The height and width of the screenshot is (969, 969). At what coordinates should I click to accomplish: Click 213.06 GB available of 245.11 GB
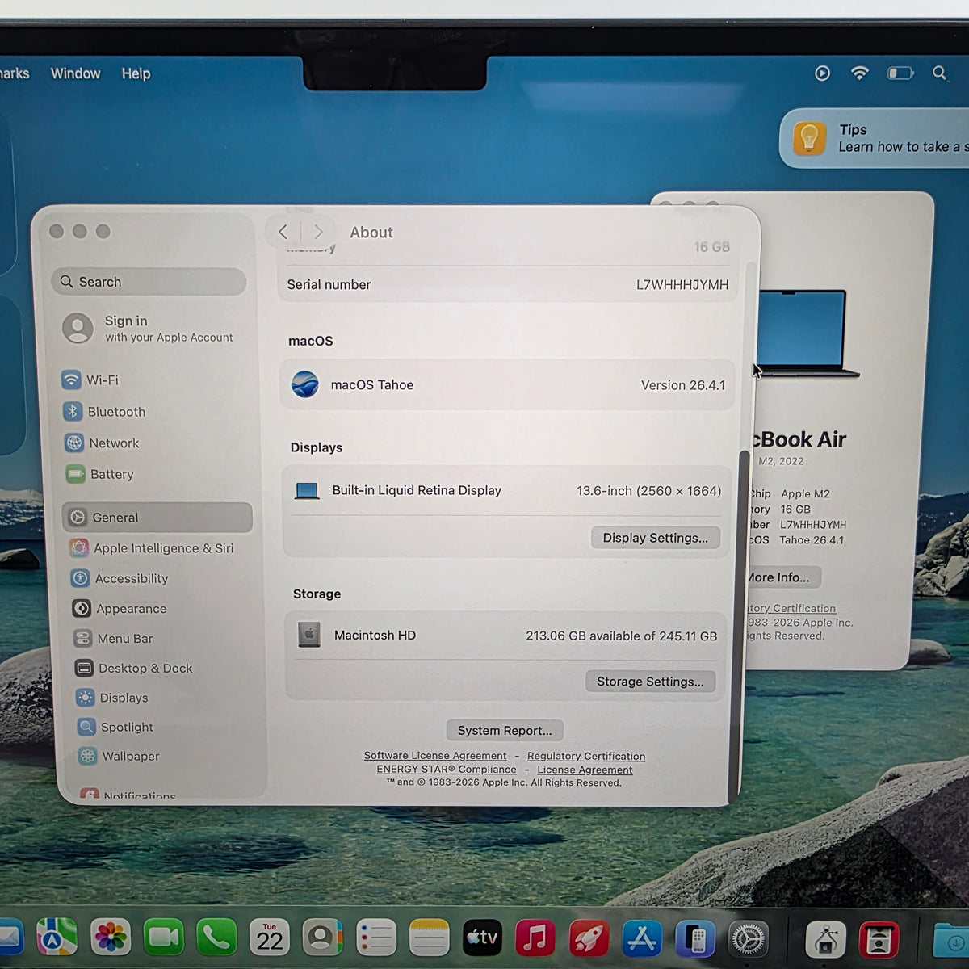click(621, 636)
